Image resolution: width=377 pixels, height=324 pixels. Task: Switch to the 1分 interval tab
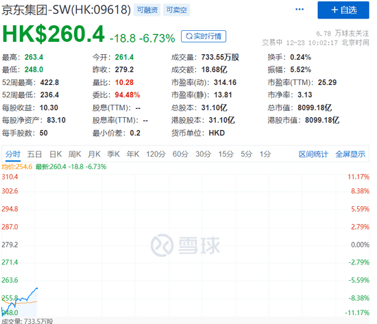pyautogui.click(x=265, y=154)
